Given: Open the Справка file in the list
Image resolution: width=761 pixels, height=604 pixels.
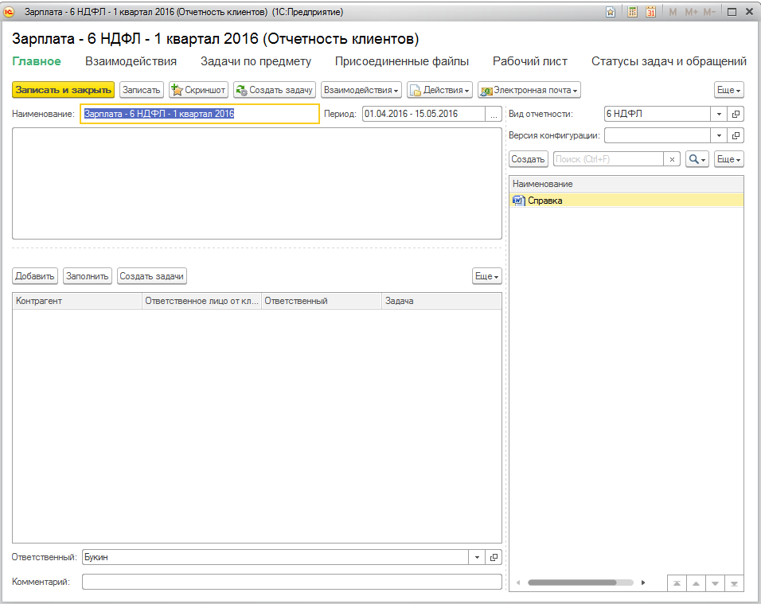Looking at the screenshot, I should click(544, 201).
